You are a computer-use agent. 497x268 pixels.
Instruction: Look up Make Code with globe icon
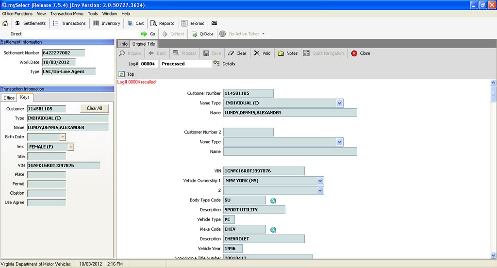point(273,230)
